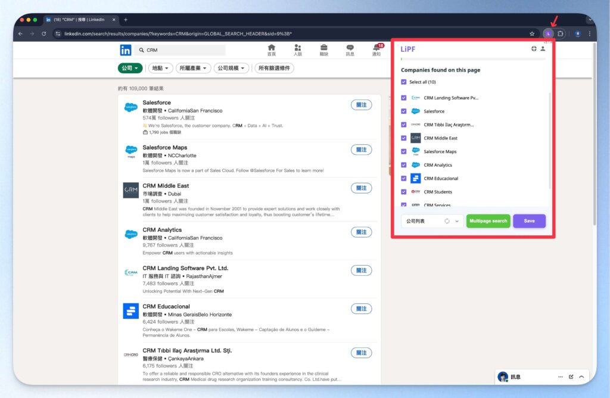Click the Salesforce company logo in results

click(x=130, y=107)
